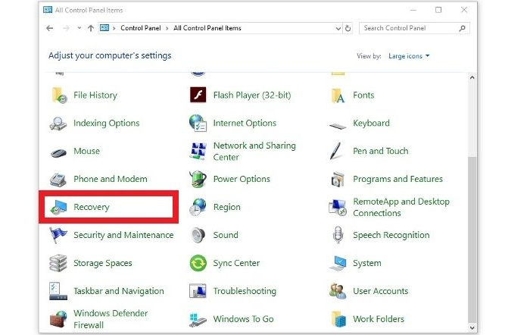Open the Windows Defender Firewall brick icon
Screen dimensions: 530x335
click(58, 319)
